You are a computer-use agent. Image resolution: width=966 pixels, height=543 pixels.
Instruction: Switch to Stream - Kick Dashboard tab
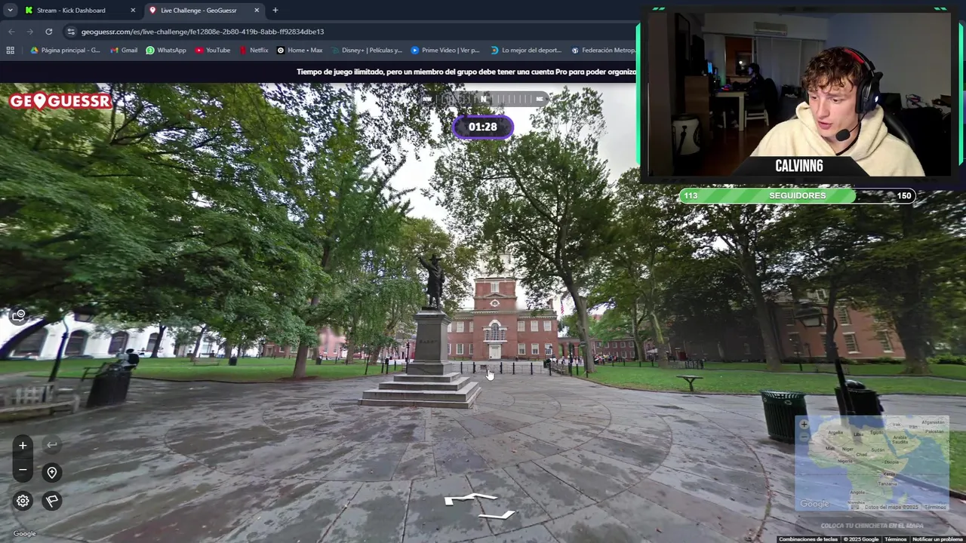pos(80,11)
